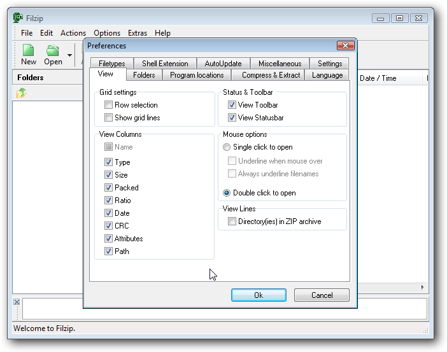
Task: Select Single click to open radio button
Action: (227, 147)
